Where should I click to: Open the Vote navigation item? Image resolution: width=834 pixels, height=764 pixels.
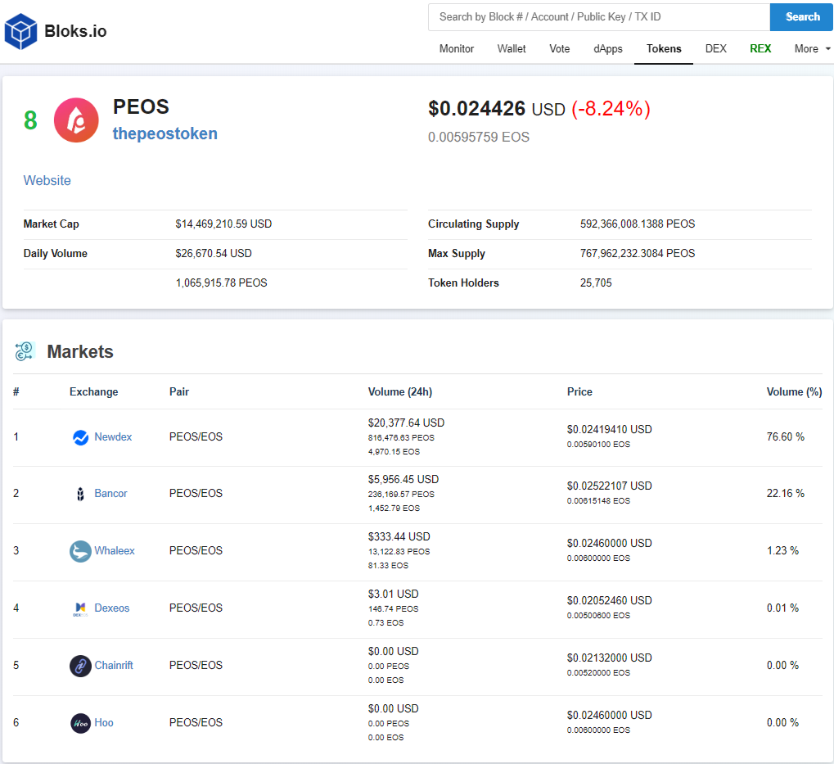click(x=560, y=49)
